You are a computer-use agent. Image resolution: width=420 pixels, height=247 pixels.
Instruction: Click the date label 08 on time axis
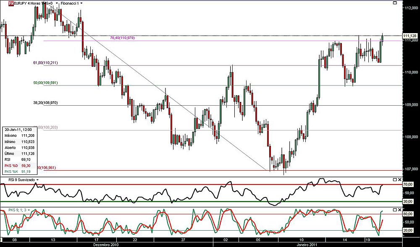pyautogui.click(x=15, y=240)
